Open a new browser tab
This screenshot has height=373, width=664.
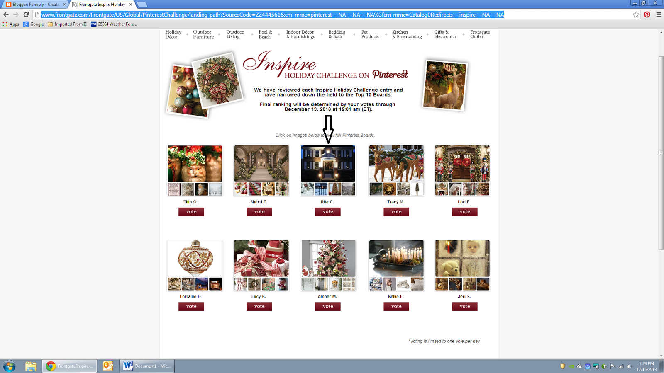click(x=142, y=5)
